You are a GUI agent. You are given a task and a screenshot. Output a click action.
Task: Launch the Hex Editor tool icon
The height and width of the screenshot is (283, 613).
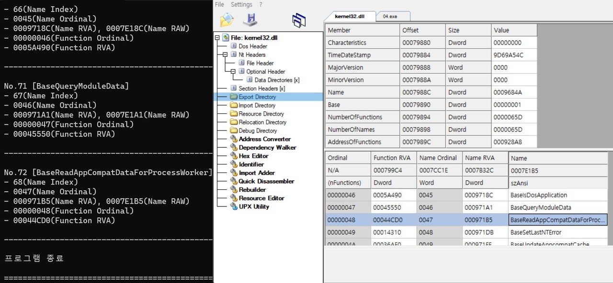pos(234,156)
